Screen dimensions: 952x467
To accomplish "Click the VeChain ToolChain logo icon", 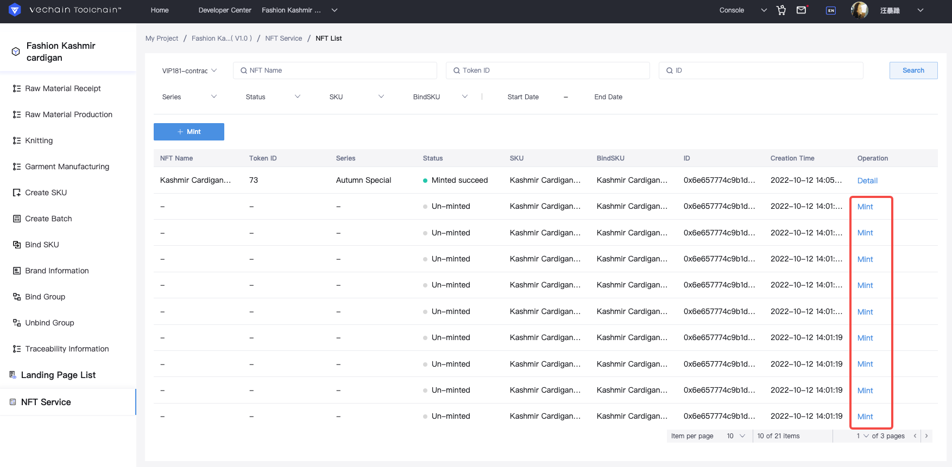I will (x=15, y=10).
